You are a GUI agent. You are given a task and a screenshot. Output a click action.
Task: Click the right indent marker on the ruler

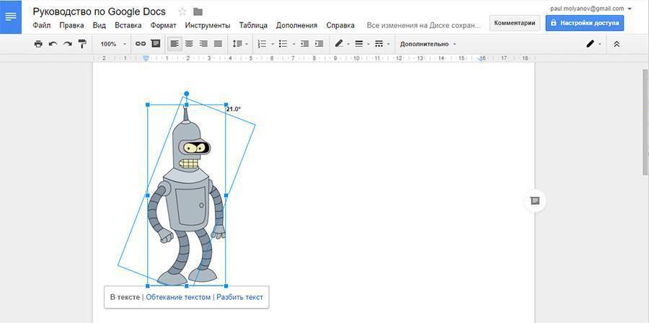482,59
